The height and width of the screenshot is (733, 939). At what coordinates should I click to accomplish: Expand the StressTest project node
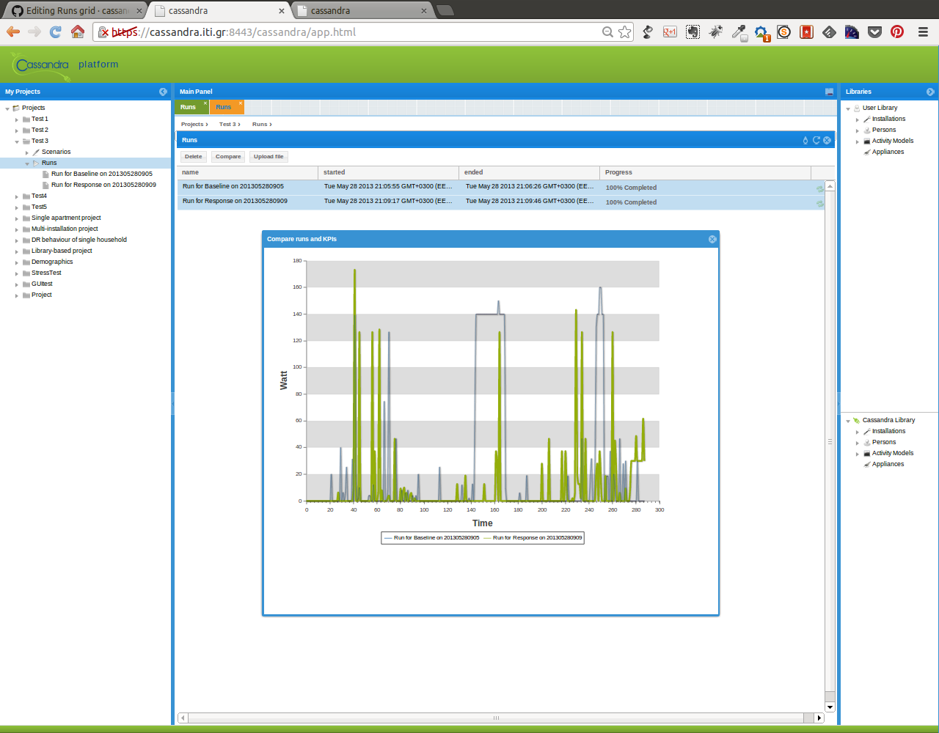tap(17, 273)
